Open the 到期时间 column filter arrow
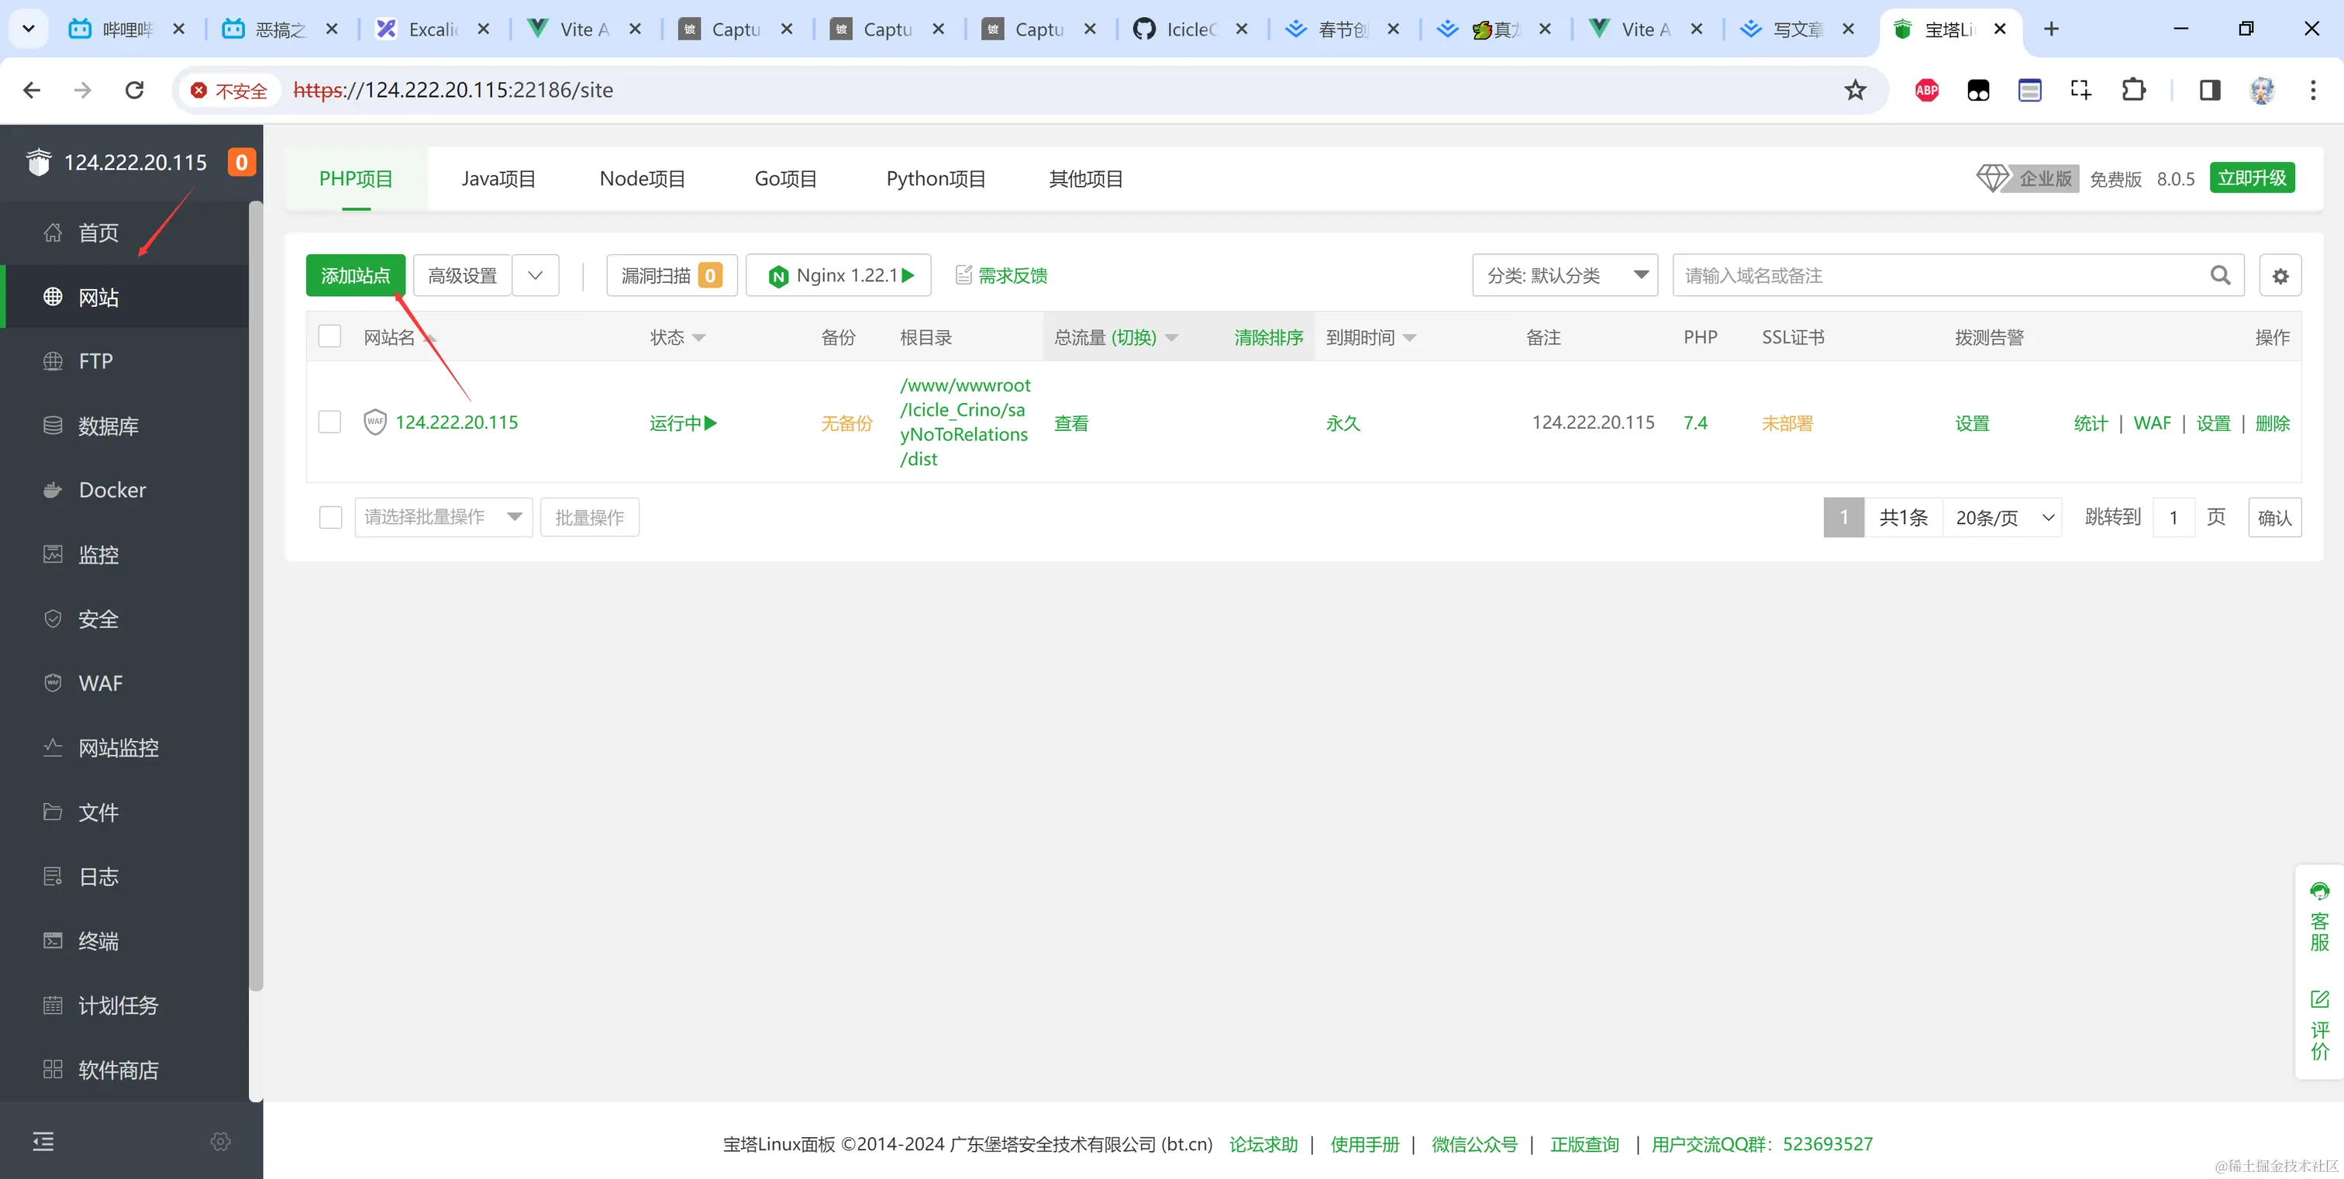 1409,337
